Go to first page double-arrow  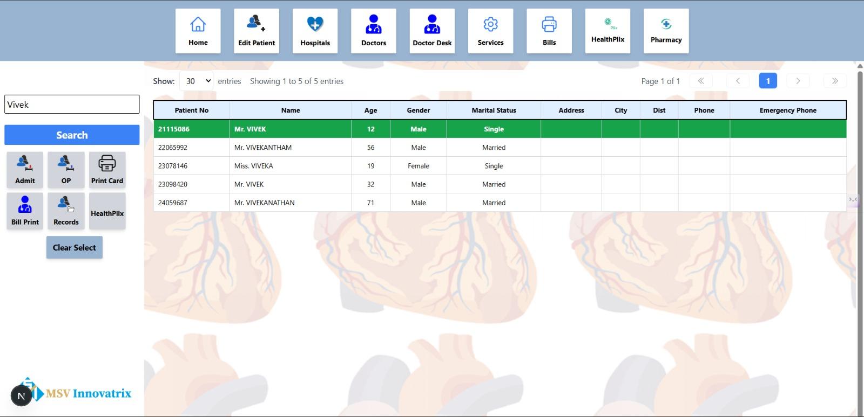(x=700, y=81)
